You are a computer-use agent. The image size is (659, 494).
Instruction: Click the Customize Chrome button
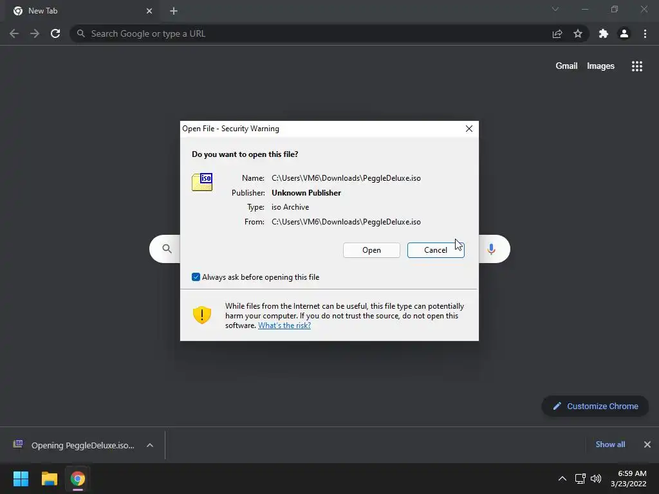[595, 407]
